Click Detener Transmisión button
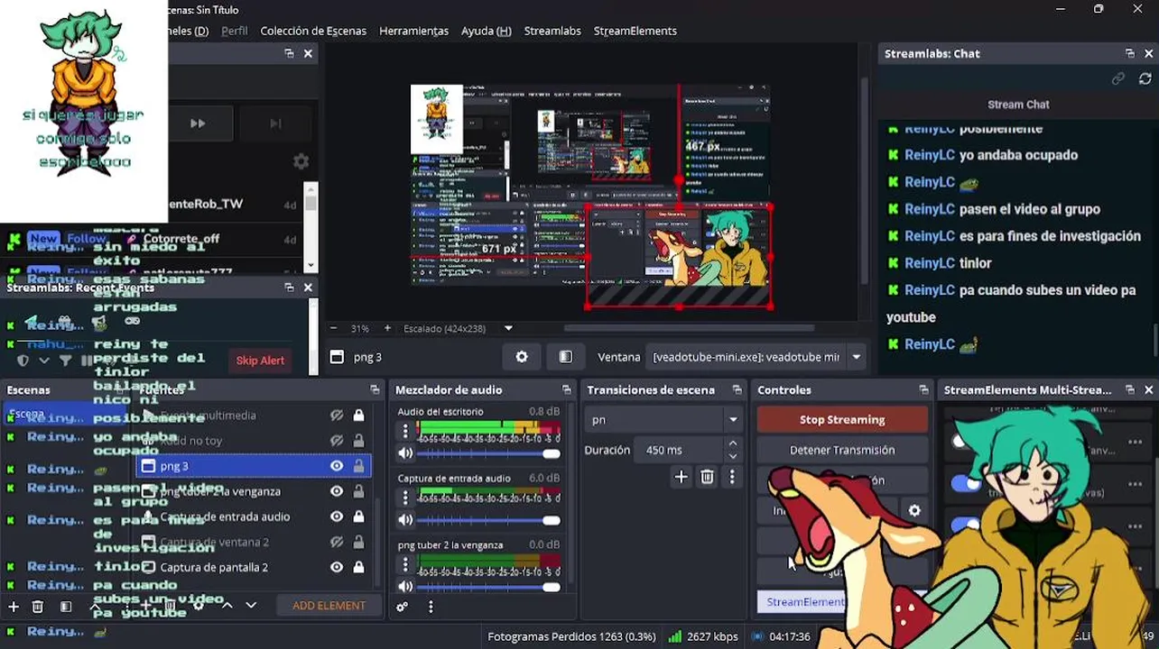Screen dimensions: 1159x649 click(x=842, y=450)
